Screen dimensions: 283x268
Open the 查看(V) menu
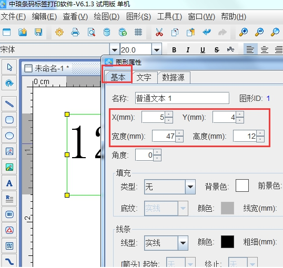click(75, 17)
